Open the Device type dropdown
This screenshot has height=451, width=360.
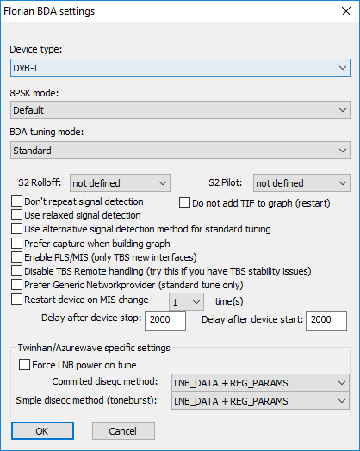pos(180,68)
